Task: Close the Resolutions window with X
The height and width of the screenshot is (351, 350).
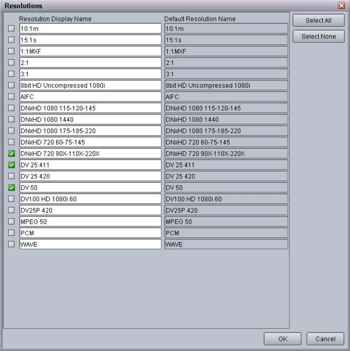Action: pos(342,5)
